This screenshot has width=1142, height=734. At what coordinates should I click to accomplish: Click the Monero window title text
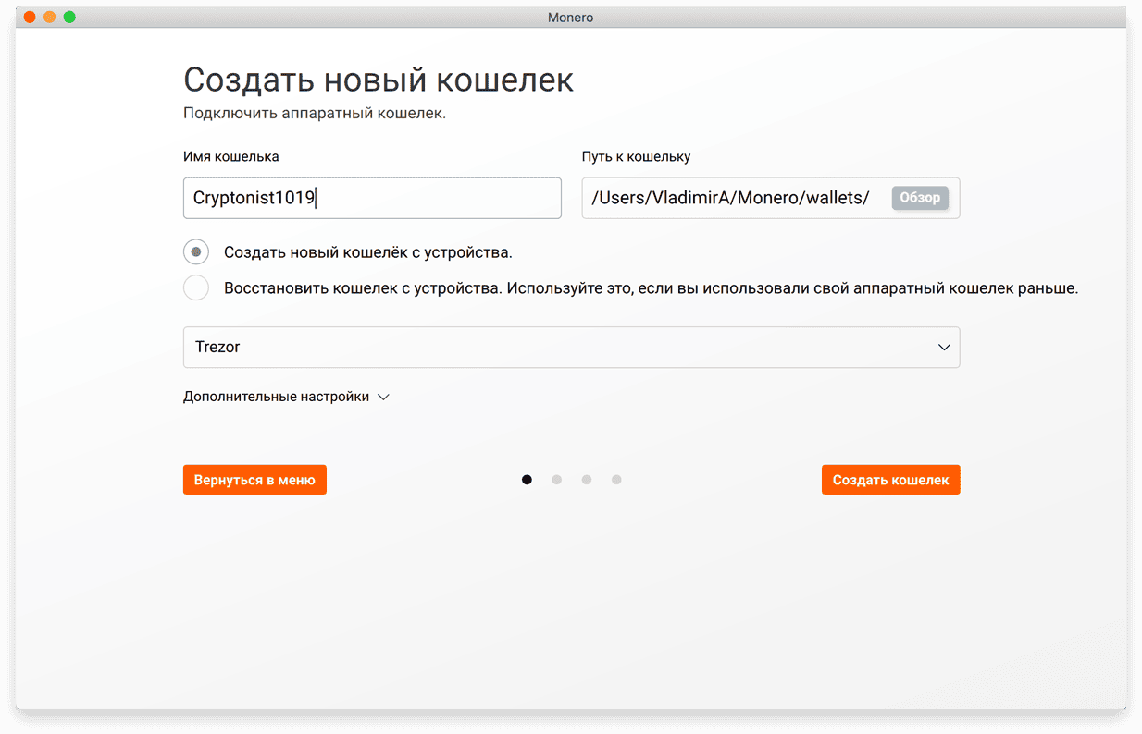[571, 17]
